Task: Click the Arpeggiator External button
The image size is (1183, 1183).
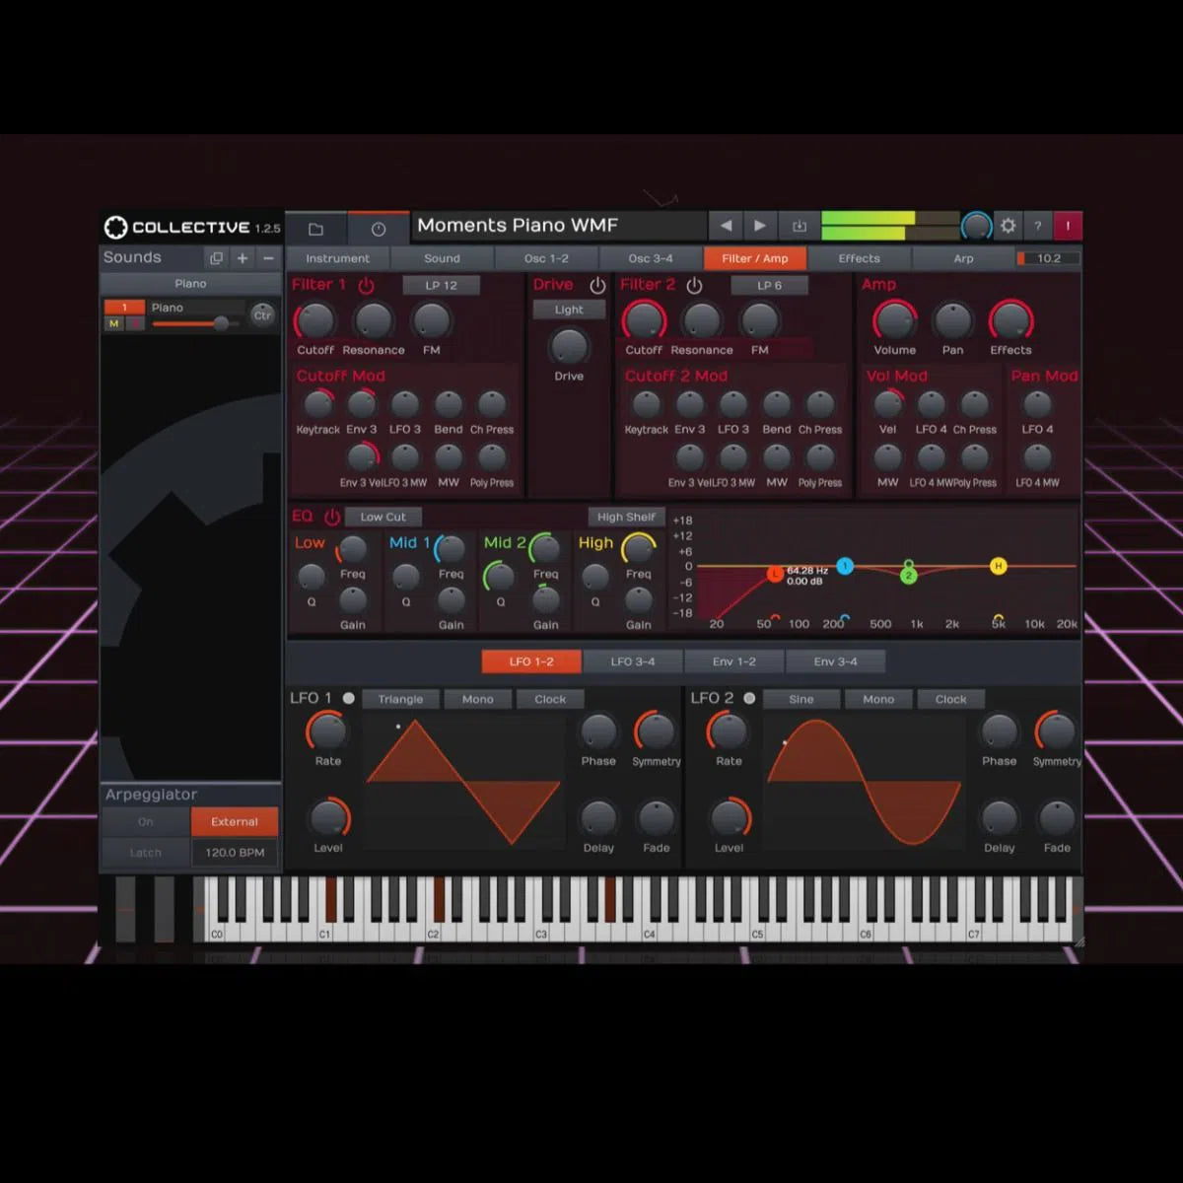Action: [x=235, y=821]
